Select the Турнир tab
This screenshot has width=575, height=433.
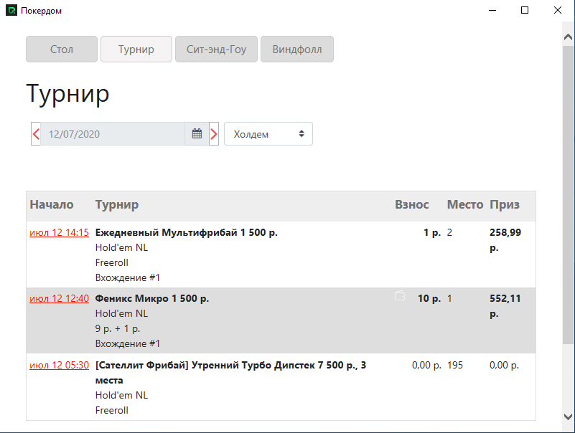(136, 49)
